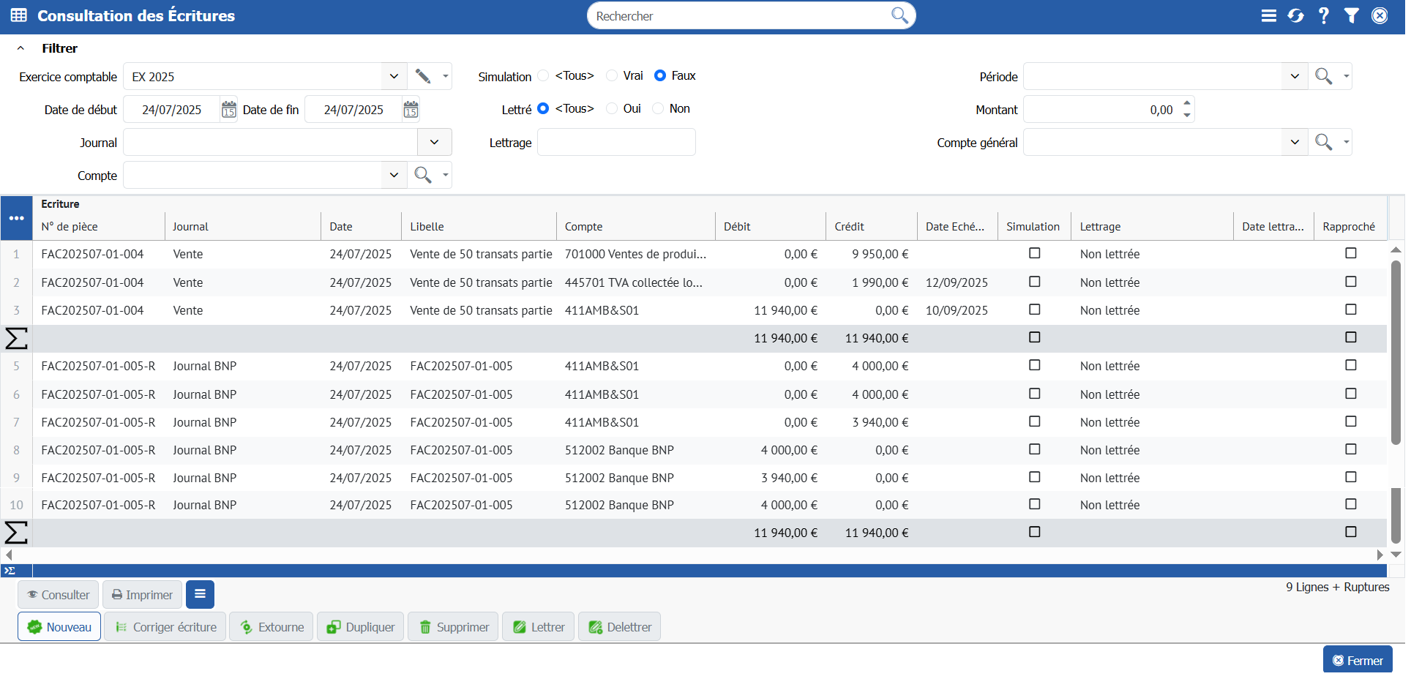This screenshot has height=679, width=1411.
Task: Click the Période search magnifier icon
Action: (x=1323, y=76)
